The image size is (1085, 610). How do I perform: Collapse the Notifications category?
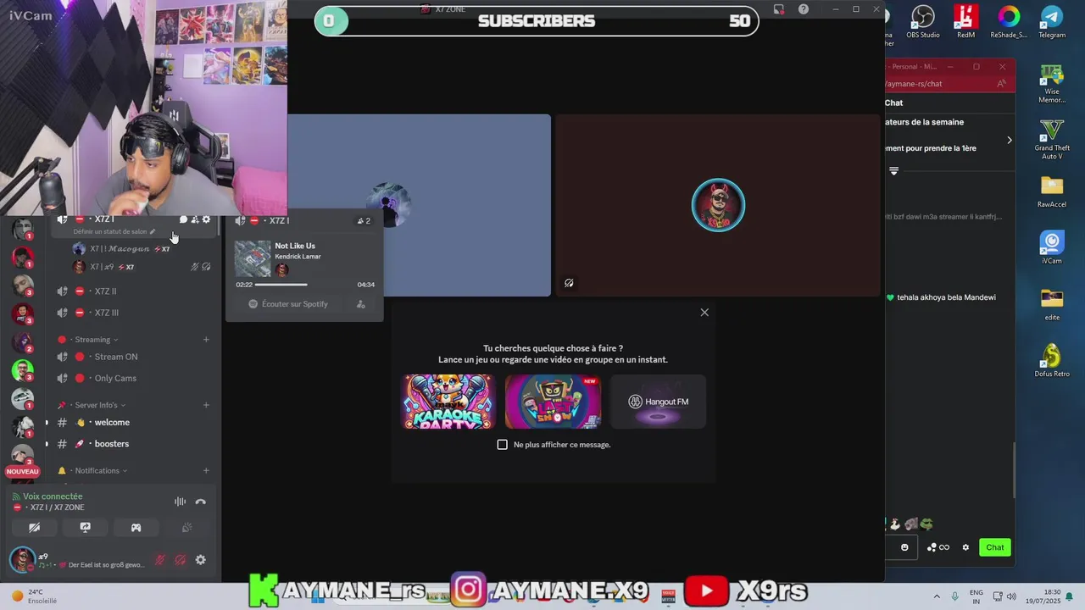tap(92, 470)
